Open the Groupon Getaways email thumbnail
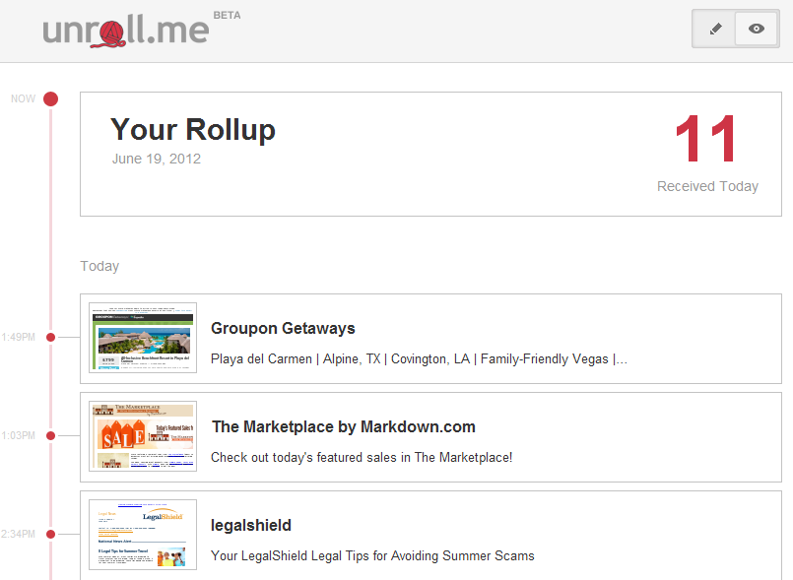Screen dimensions: 793x580 143,338
